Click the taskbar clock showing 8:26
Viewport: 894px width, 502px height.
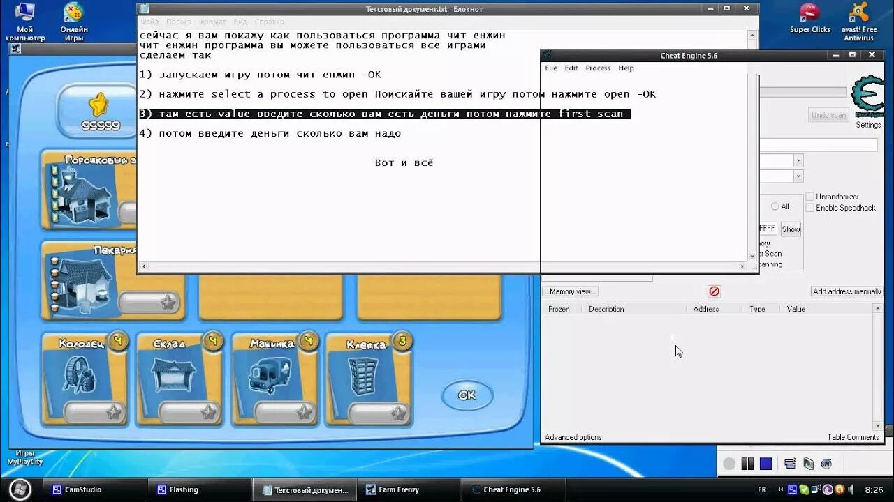873,490
